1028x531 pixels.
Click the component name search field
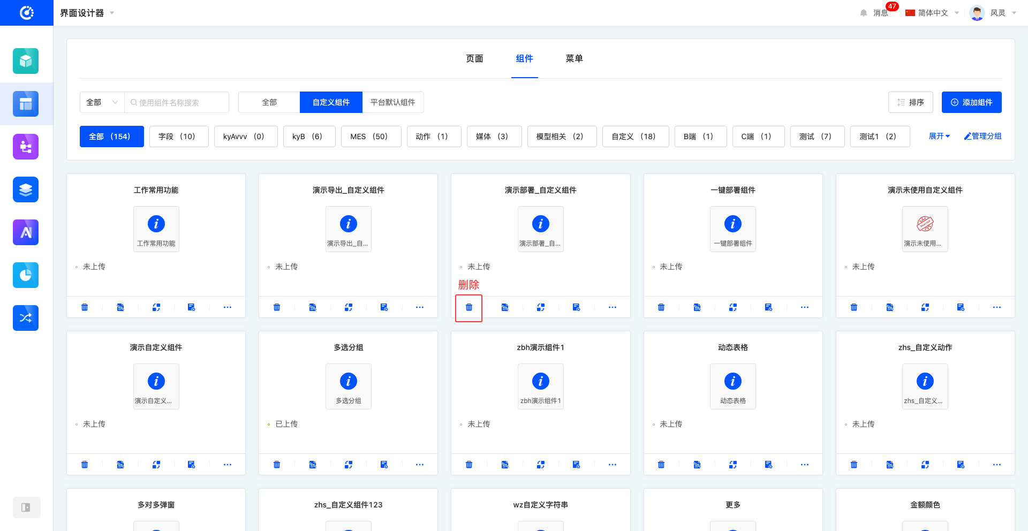click(177, 102)
